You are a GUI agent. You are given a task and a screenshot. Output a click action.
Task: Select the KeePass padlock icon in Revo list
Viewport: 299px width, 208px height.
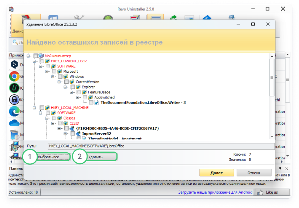click(x=14, y=100)
